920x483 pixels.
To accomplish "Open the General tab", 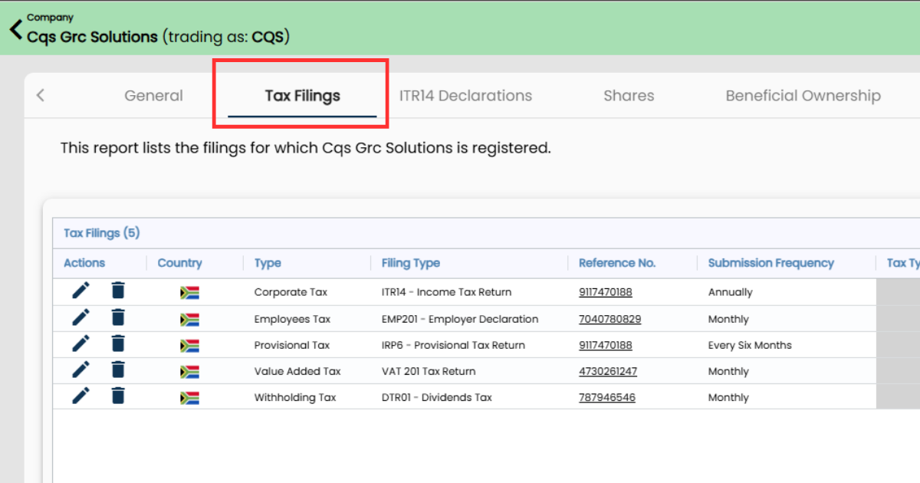I will (153, 96).
